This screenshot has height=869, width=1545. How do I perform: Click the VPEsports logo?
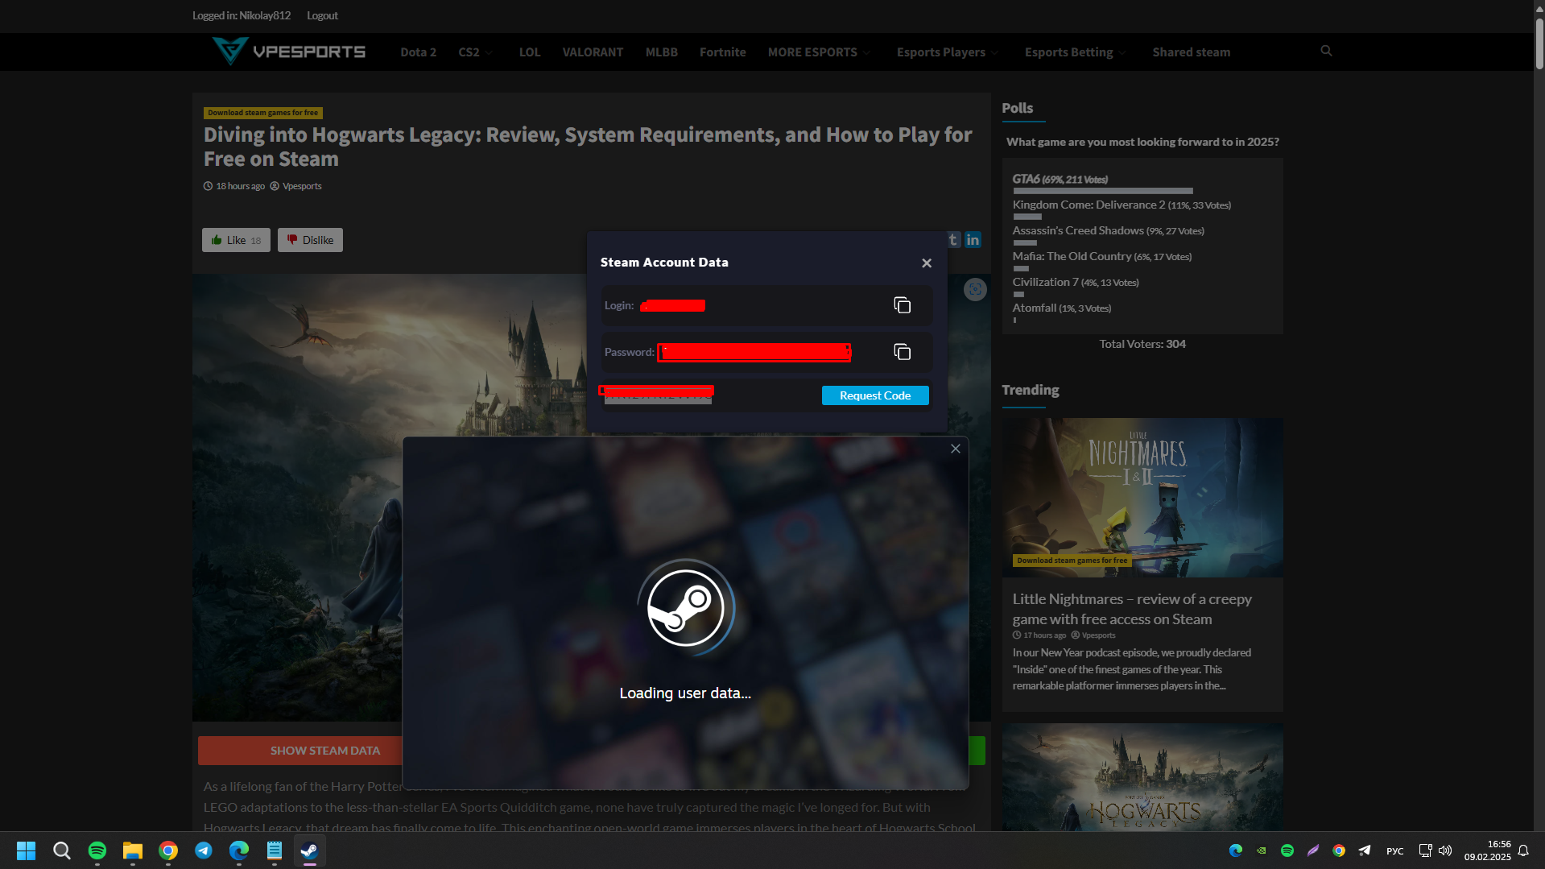click(x=288, y=52)
